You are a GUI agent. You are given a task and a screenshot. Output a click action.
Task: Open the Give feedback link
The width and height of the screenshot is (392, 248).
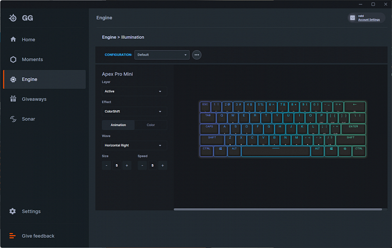pos(38,236)
